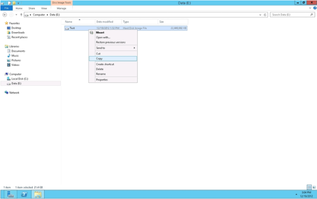317x199 pixels.
Task: Switch to the Share ribbon tab
Action: point(32,8)
